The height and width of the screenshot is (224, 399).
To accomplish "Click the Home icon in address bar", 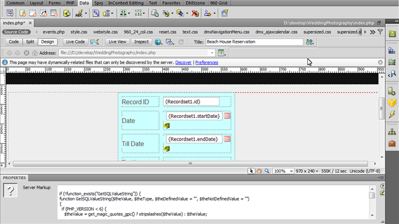I will (35, 53).
